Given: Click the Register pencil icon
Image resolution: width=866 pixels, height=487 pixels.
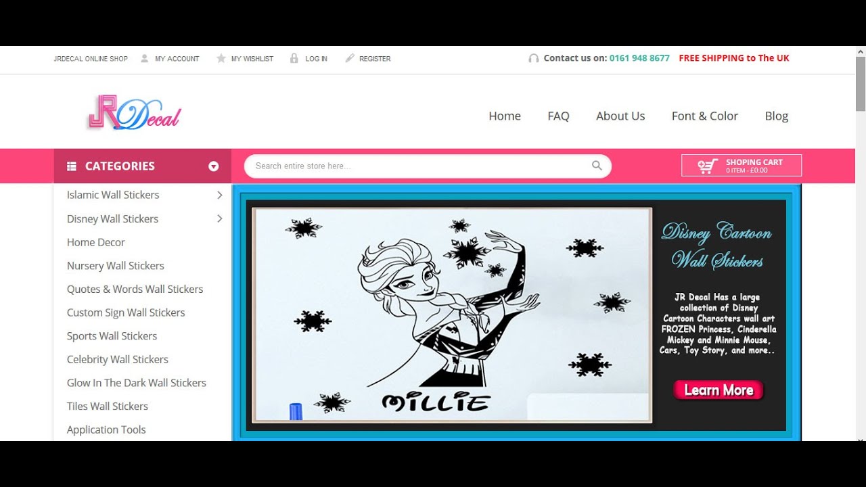Looking at the screenshot, I should tap(350, 59).
